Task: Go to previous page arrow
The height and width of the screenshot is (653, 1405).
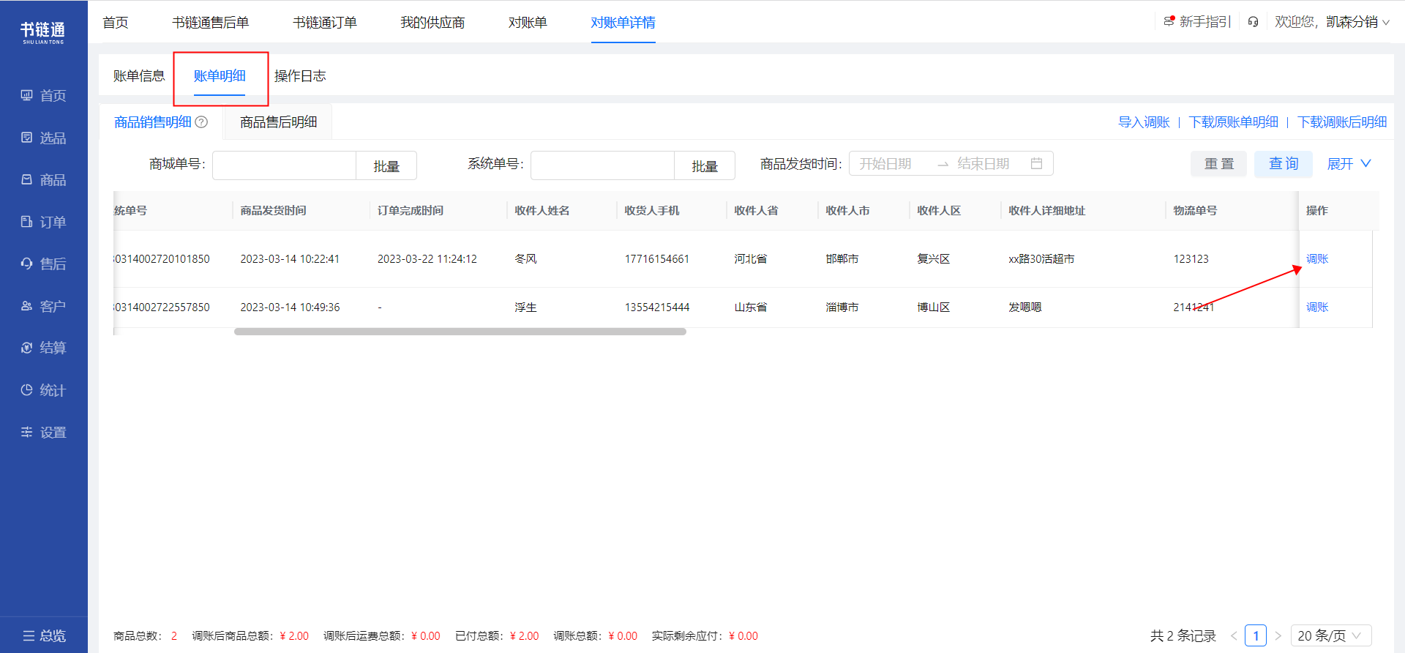Action: [x=1234, y=635]
